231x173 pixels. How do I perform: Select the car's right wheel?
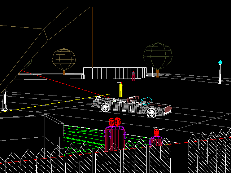[152, 113]
